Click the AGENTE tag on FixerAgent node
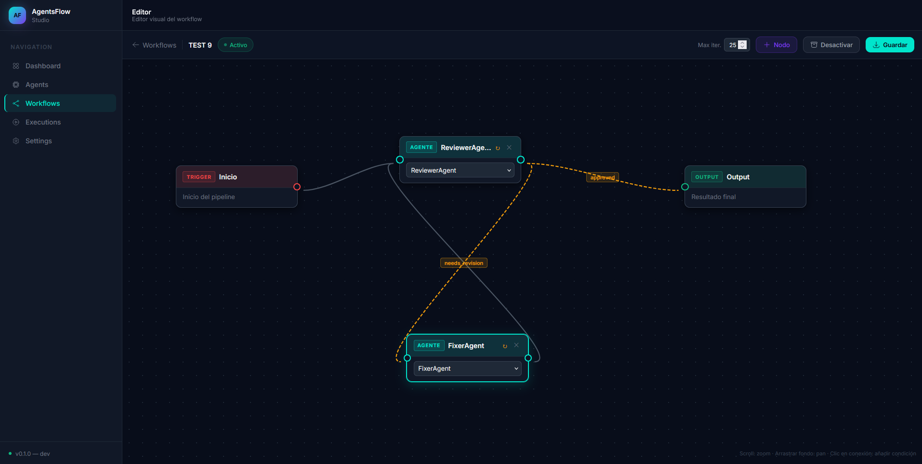Image resolution: width=922 pixels, height=464 pixels. [429, 345]
